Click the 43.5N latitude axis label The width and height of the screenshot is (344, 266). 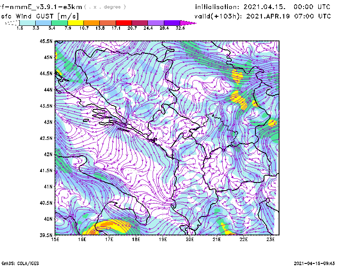(46, 106)
